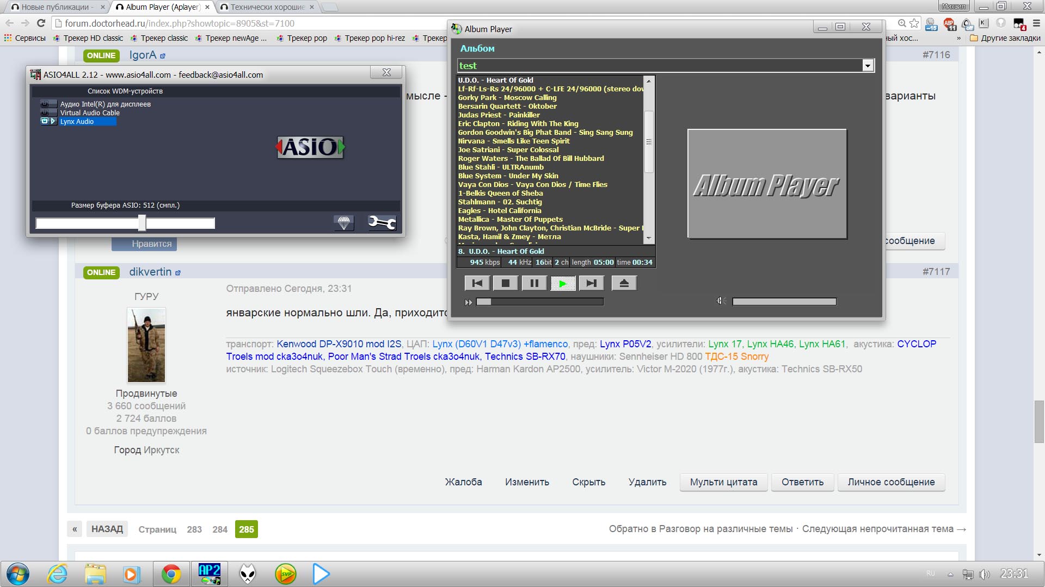Start playback with green play button
The height and width of the screenshot is (587, 1045).
(563, 283)
